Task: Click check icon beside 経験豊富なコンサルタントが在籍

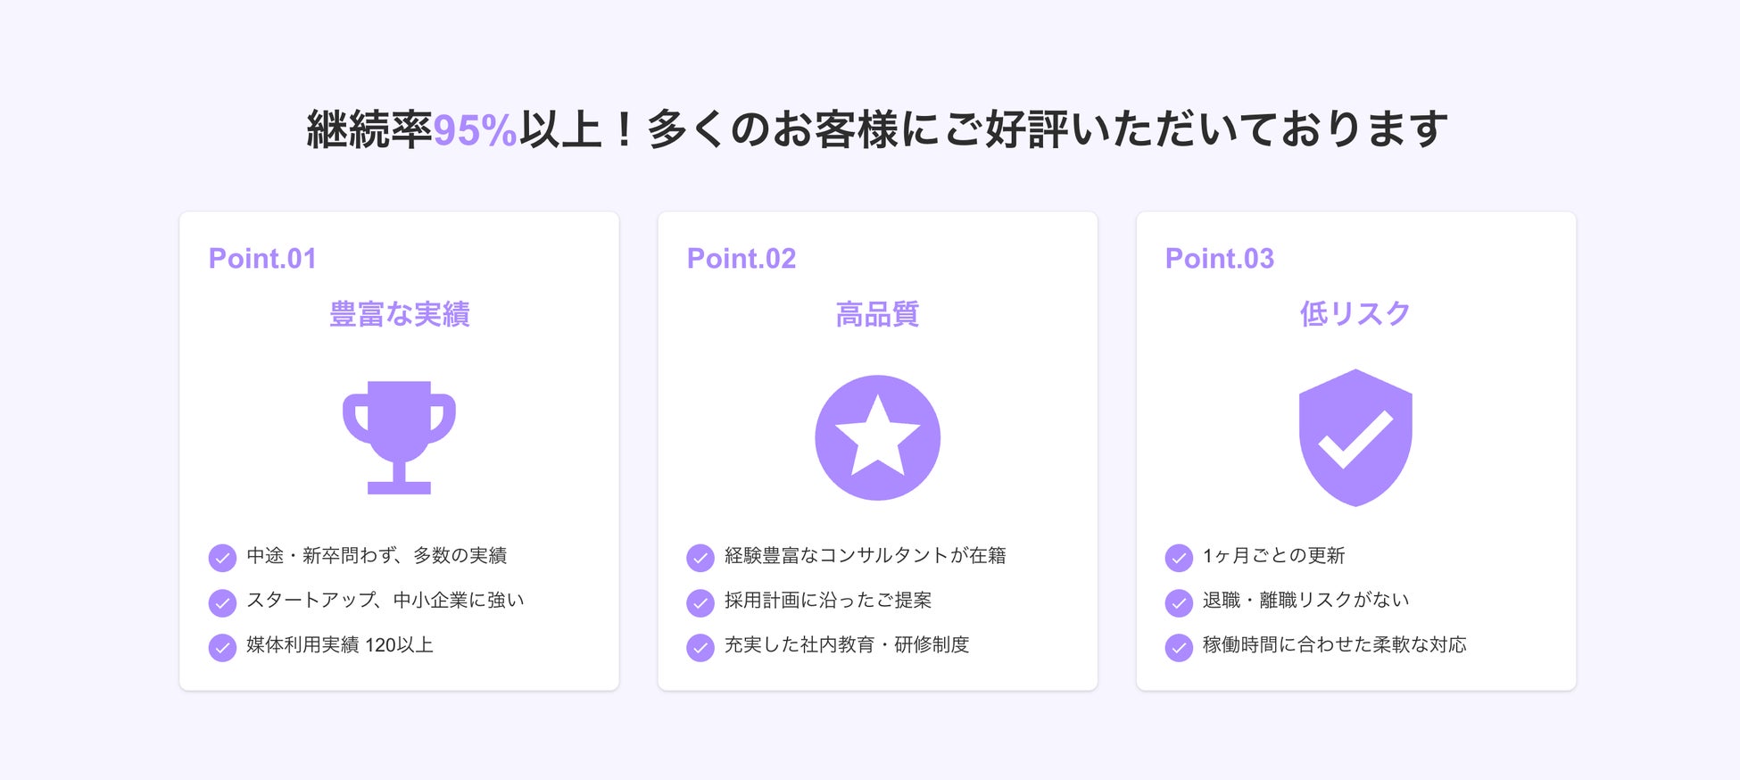Action: pos(700,558)
